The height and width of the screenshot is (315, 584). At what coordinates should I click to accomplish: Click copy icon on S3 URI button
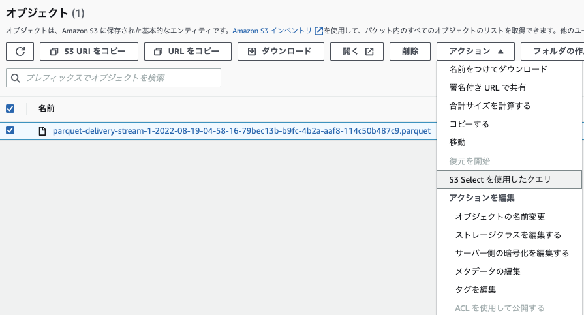(x=54, y=52)
